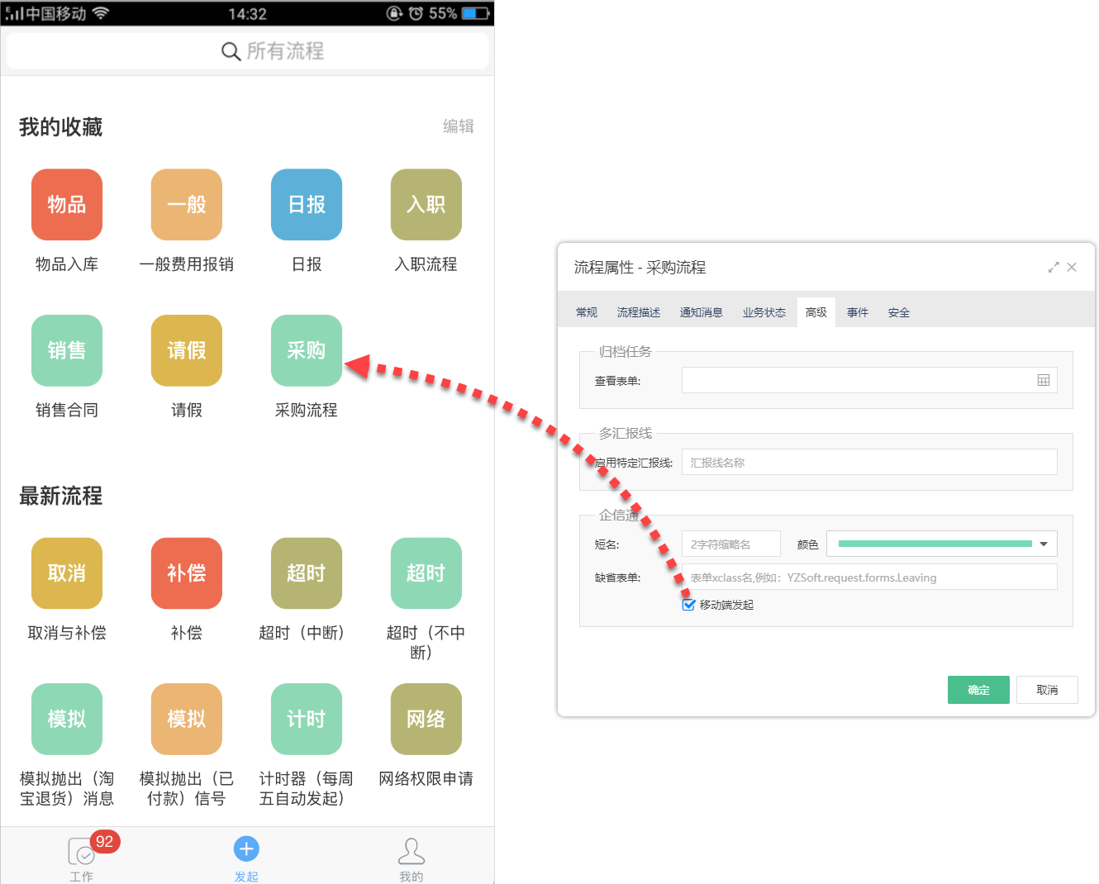Switch to the 业务状态 tab
The height and width of the screenshot is (884, 1099).
click(x=764, y=312)
